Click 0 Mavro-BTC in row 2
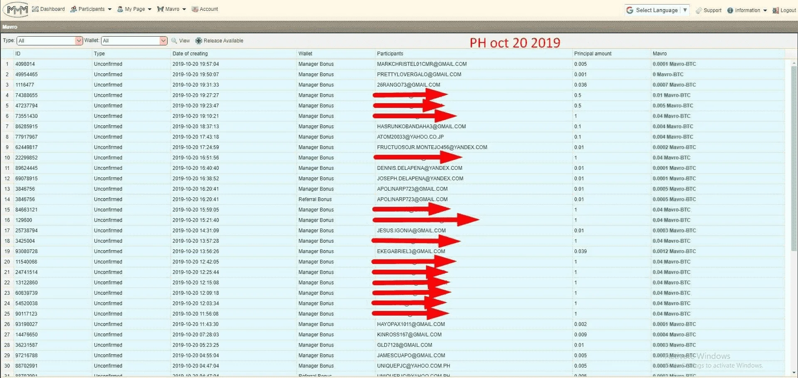 pyautogui.click(x=668, y=75)
